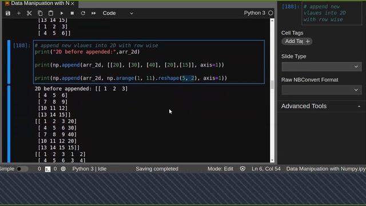Open the cell type Code dropdown
This screenshot has width=366, height=206.
pyautogui.click(x=118, y=13)
